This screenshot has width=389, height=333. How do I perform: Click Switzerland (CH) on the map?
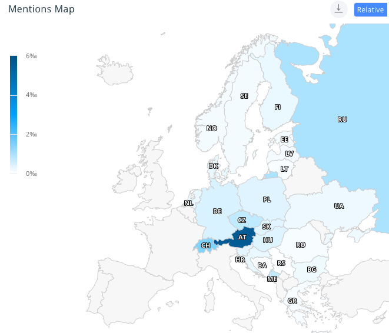point(205,245)
